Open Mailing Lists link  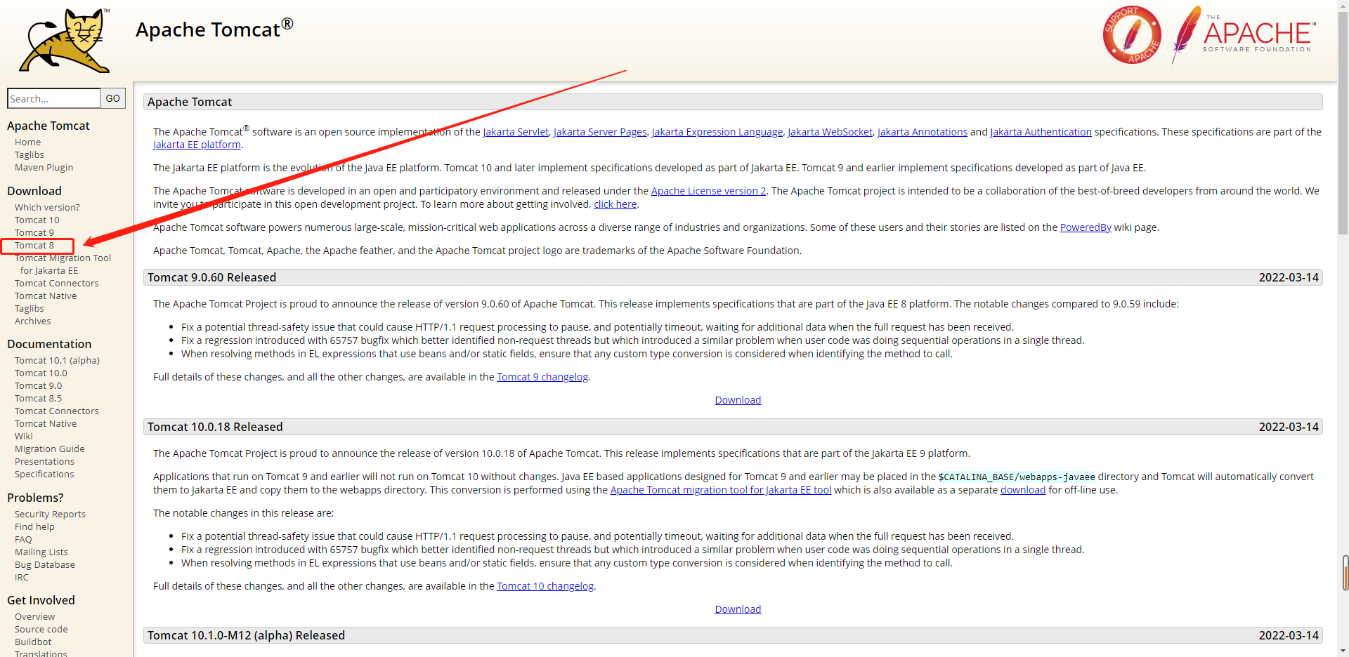pyautogui.click(x=41, y=552)
